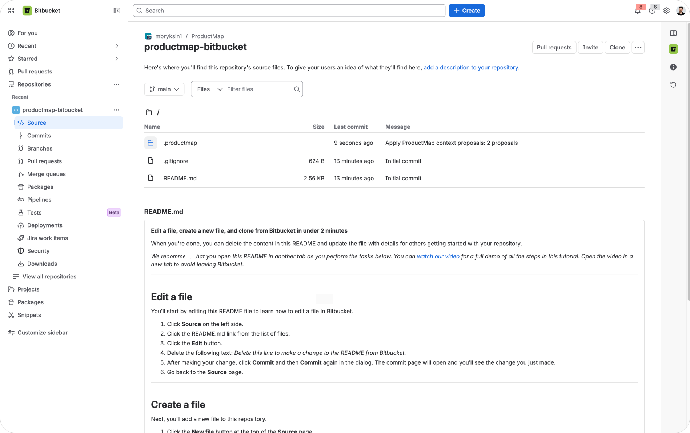The width and height of the screenshot is (690, 433).
Task: Click the .productmap folder icon
Action: click(x=151, y=143)
